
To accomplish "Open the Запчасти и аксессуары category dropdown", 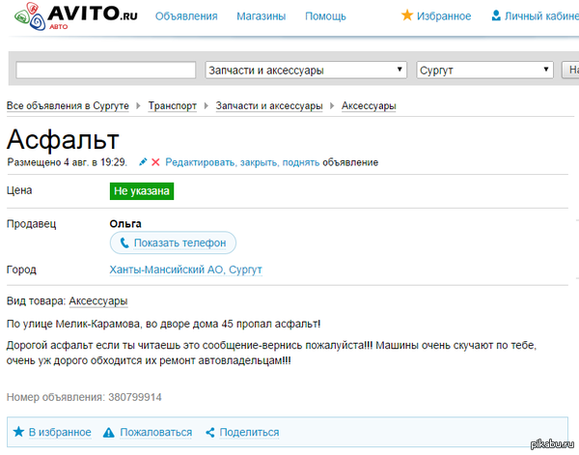I will coord(307,71).
